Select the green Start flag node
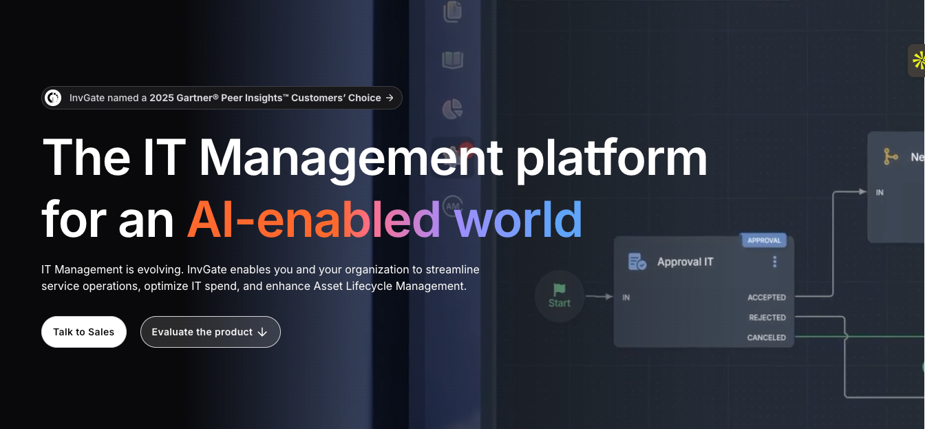Image resolution: width=925 pixels, height=429 pixels. pos(560,296)
